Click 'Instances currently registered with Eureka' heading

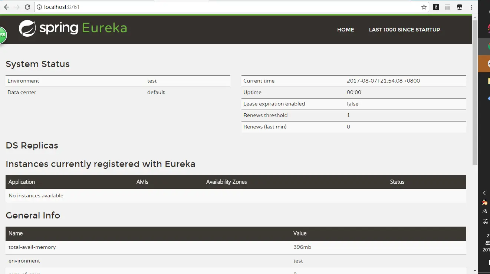coord(101,164)
